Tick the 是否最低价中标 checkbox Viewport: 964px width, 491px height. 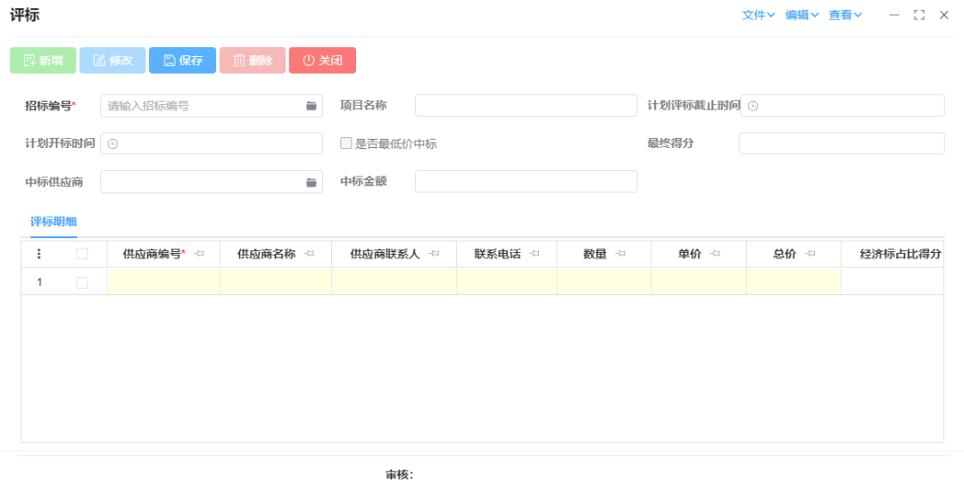point(346,143)
